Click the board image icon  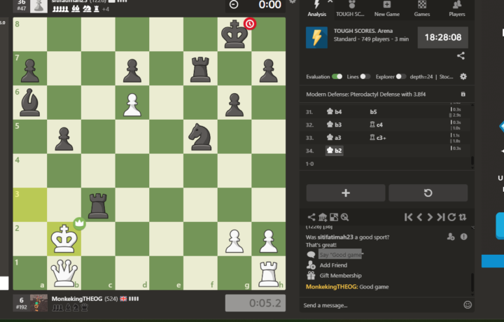[334, 217]
